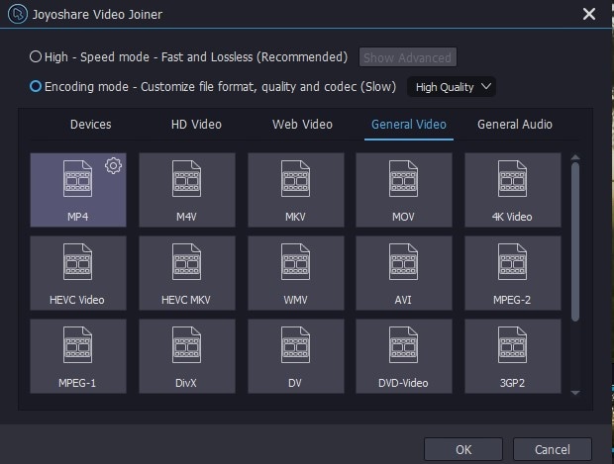
Task: Select the DivX format tile
Action: 187,356
